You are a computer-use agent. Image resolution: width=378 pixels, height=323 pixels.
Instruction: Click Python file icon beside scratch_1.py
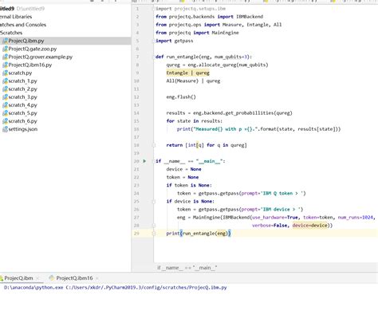(x=5, y=81)
